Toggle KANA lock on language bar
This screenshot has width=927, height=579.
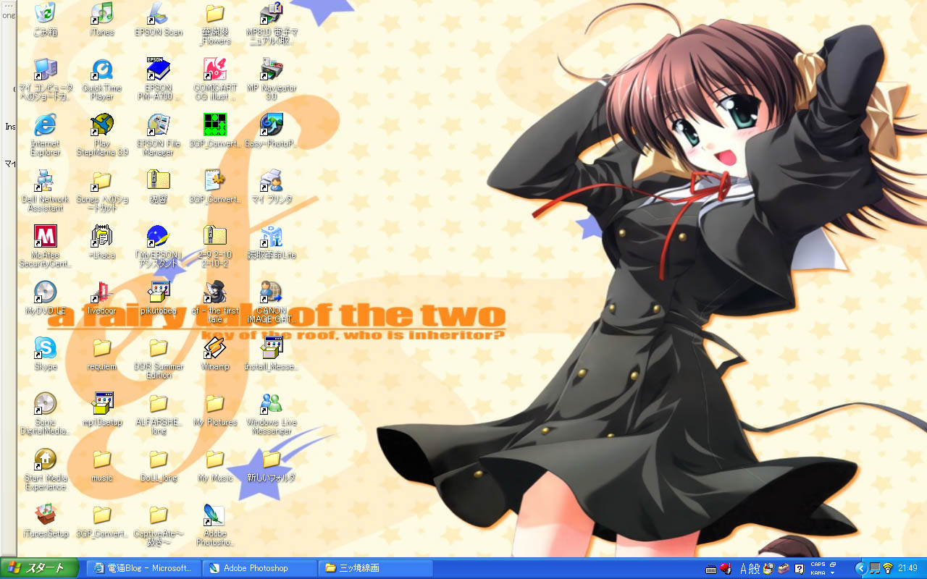click(818, 572)
